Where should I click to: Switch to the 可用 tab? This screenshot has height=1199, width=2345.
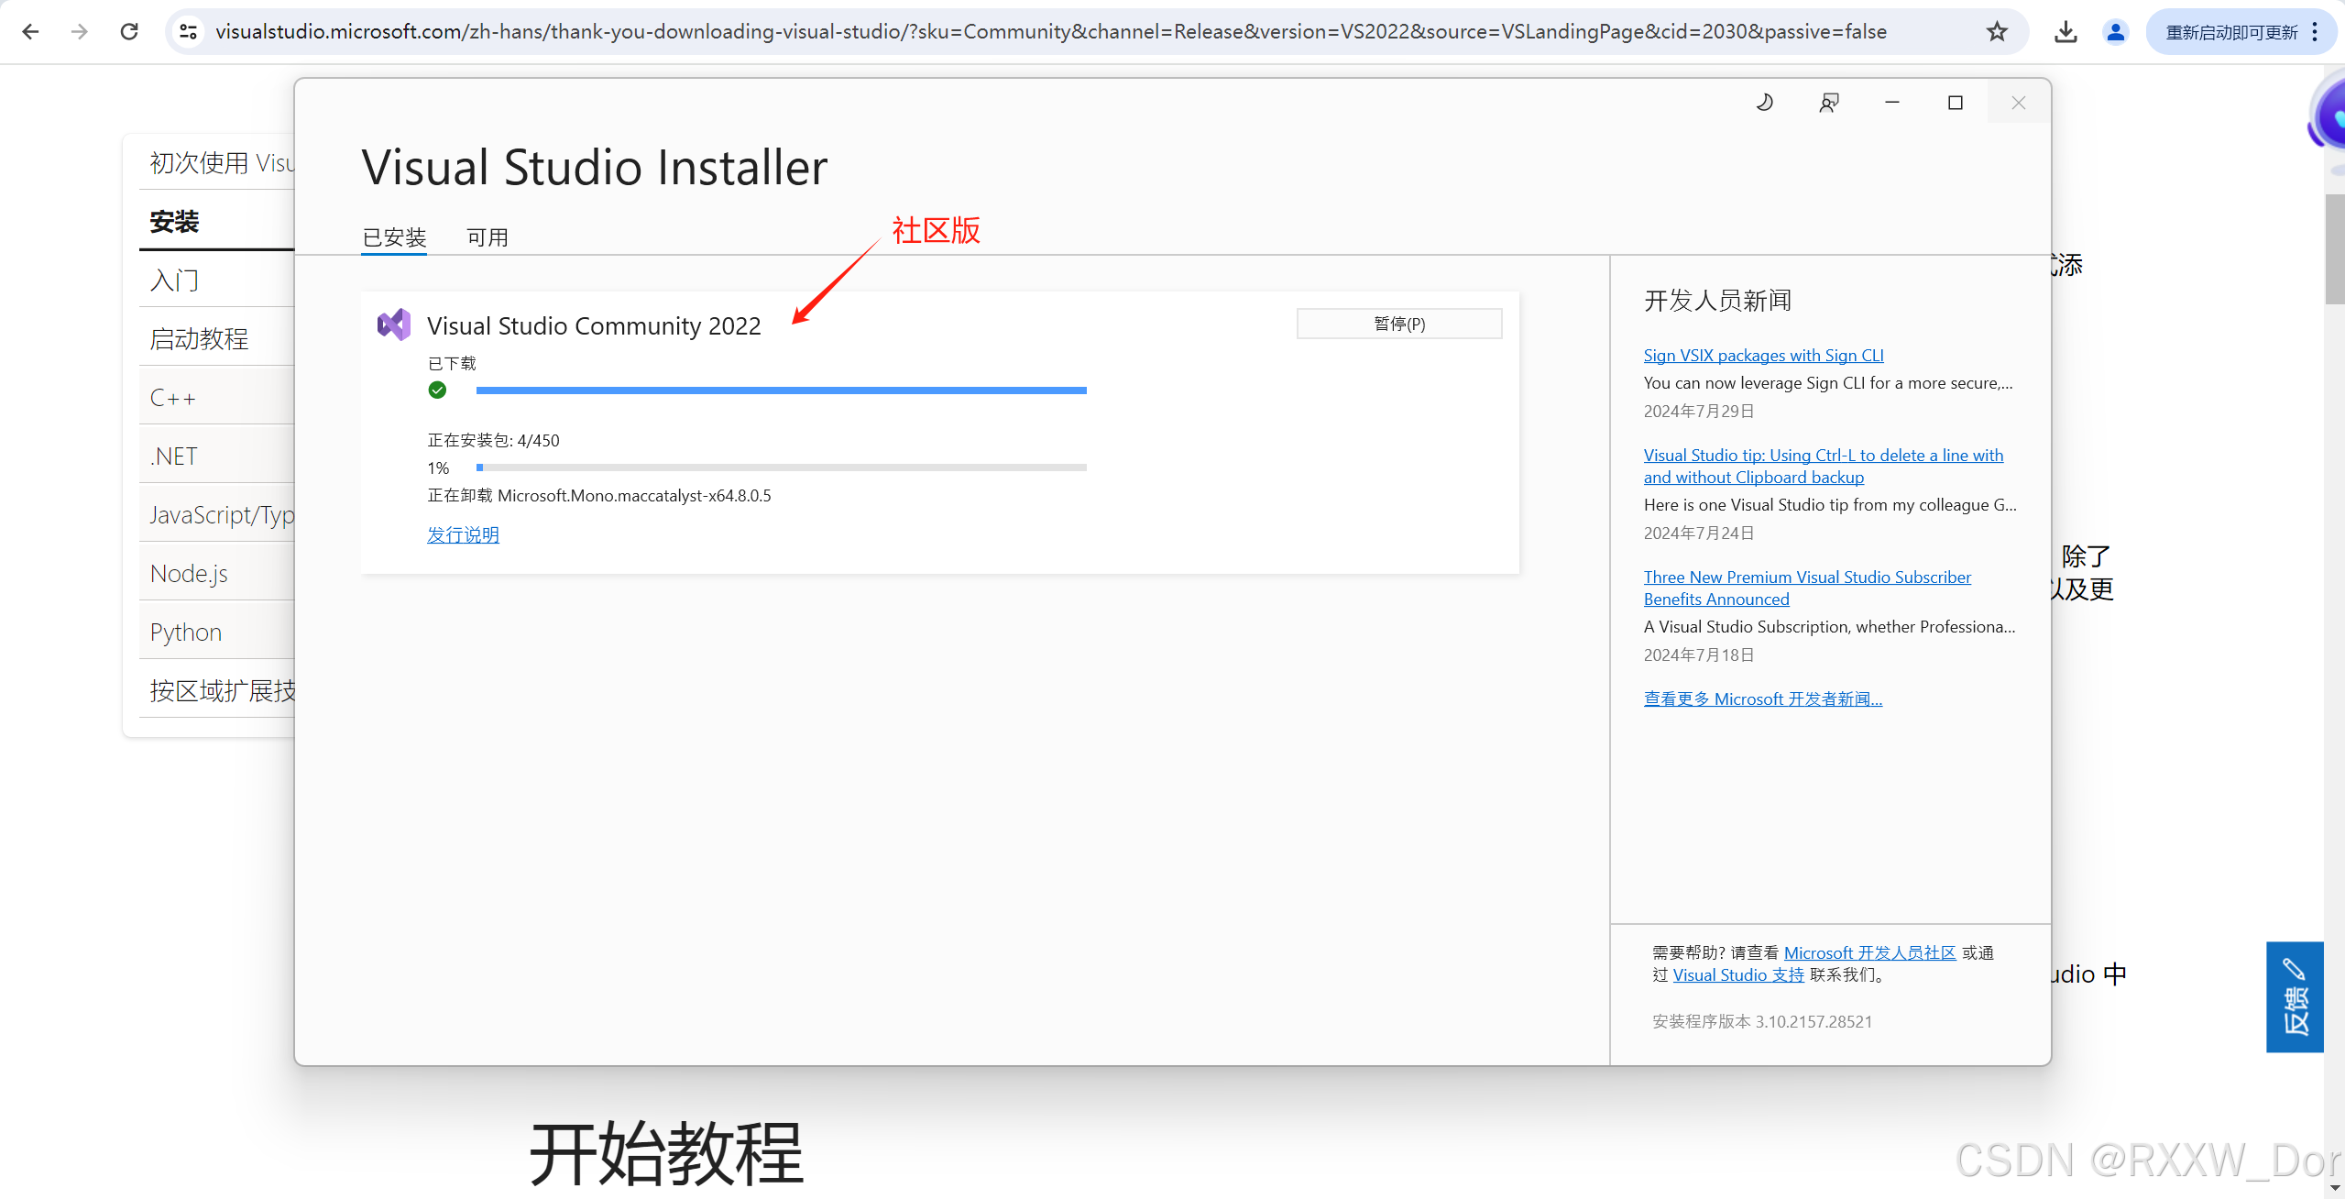(x=487, y=237)
